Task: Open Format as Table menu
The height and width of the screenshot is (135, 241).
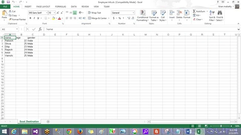Action: [154, 16]
